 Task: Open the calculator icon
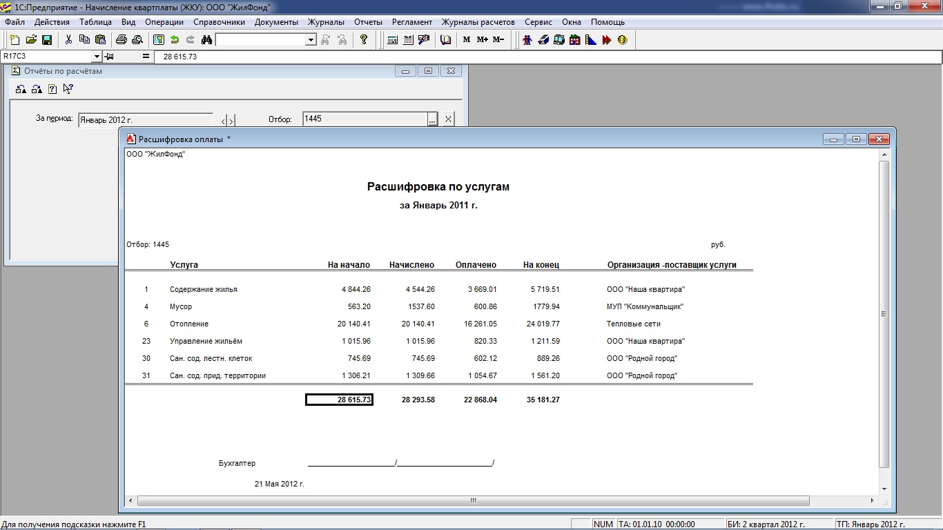(x=392, y=40)
